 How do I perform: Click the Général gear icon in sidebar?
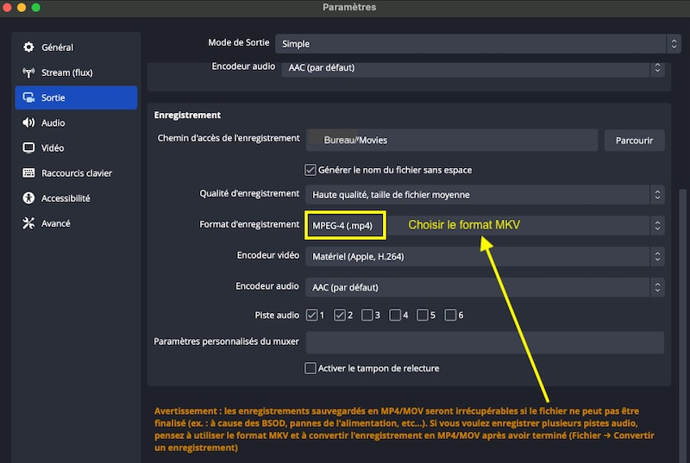(x=28, y=47)
